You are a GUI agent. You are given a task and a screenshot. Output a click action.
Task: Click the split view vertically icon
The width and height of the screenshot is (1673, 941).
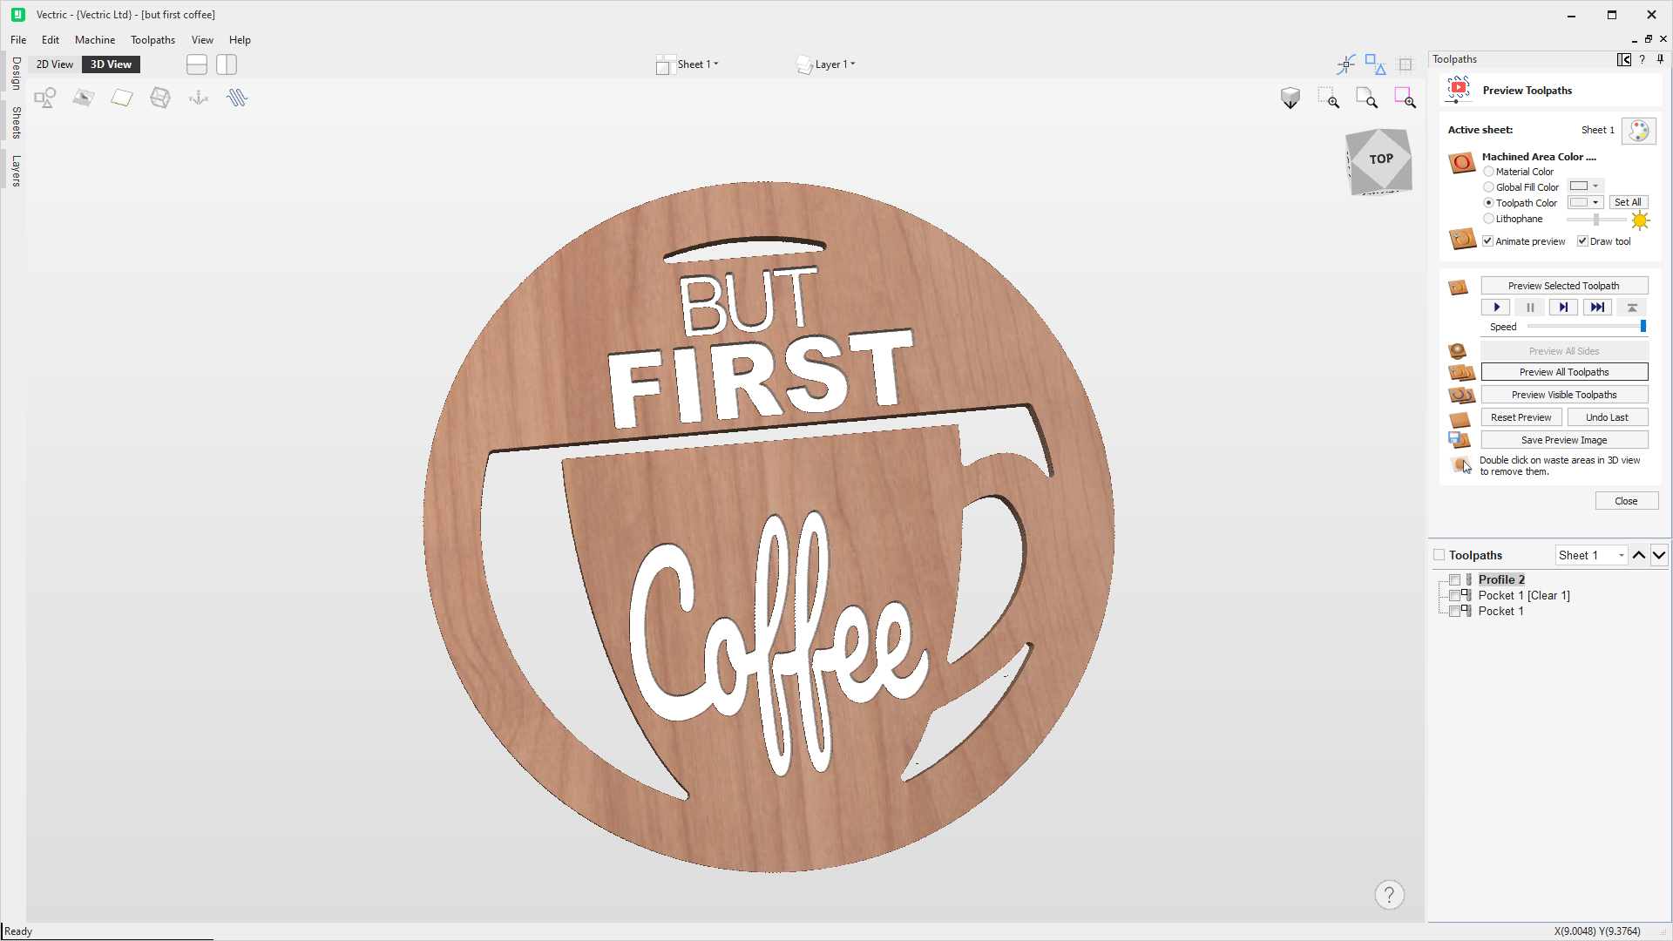227,64
